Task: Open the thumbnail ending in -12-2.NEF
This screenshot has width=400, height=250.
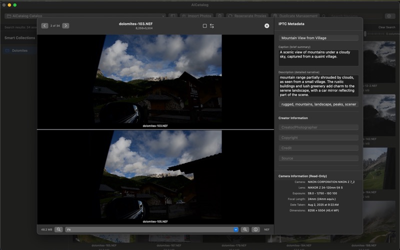Action: 379,62
